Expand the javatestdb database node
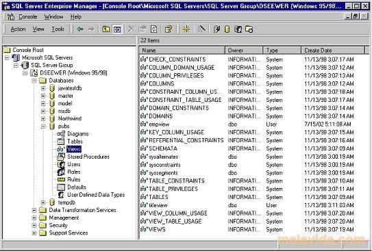This screenshot has height=251, width=372. 43,88
